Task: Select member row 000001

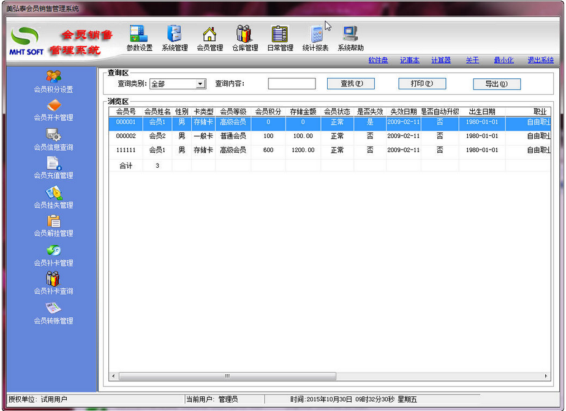Action: (330, 123)
